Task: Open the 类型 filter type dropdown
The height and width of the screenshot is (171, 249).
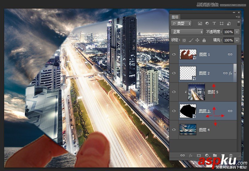Action: (x=181, y=24)
